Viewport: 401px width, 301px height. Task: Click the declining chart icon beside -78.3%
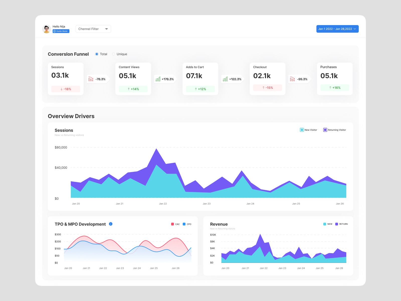click(x=91, y=79)
